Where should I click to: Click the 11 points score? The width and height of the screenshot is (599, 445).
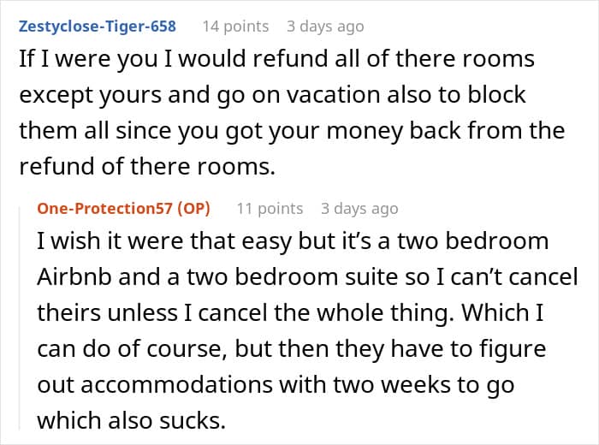click(270, 209)
